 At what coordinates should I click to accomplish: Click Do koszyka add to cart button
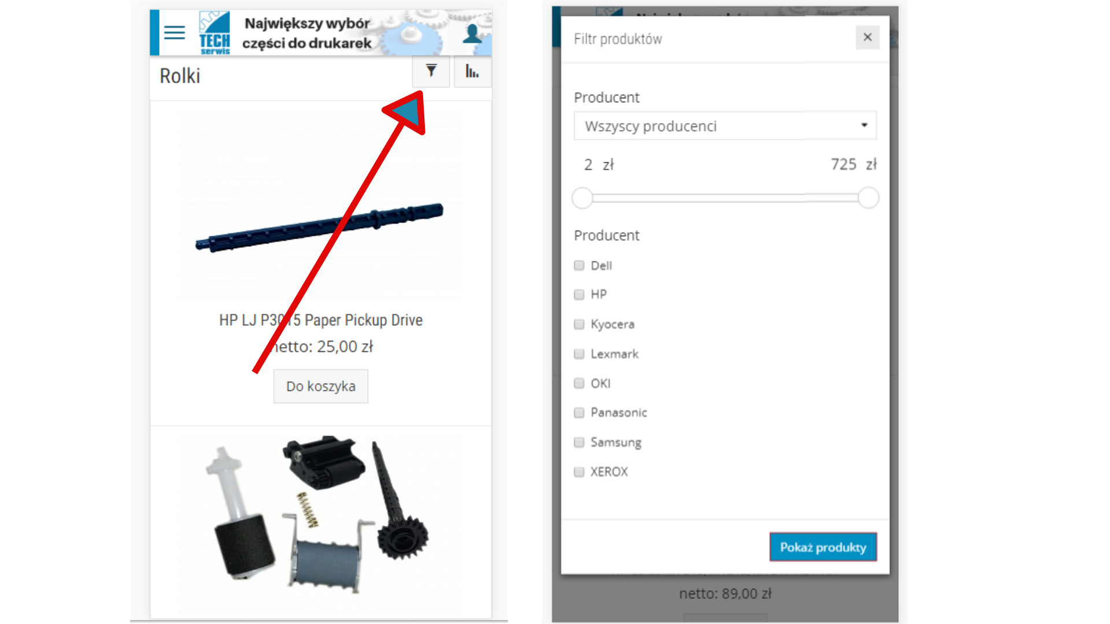pyautogui.click(x=320, y=385)
